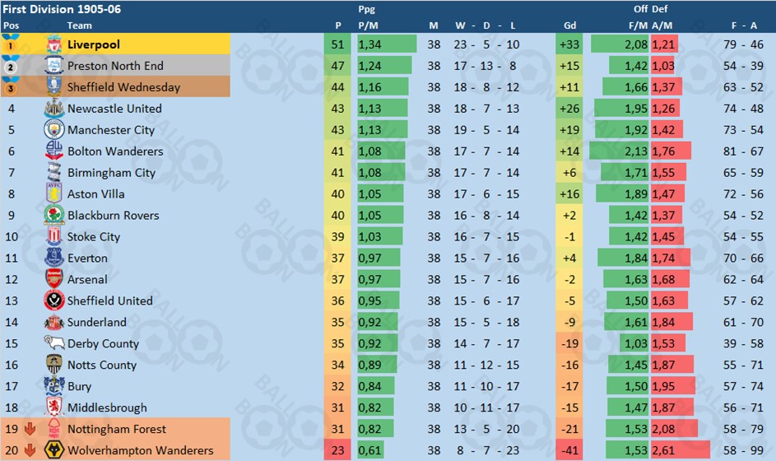776x461 pixels.
Task: Click the Newcastle United club crest
Action: [x=54, y=109]
